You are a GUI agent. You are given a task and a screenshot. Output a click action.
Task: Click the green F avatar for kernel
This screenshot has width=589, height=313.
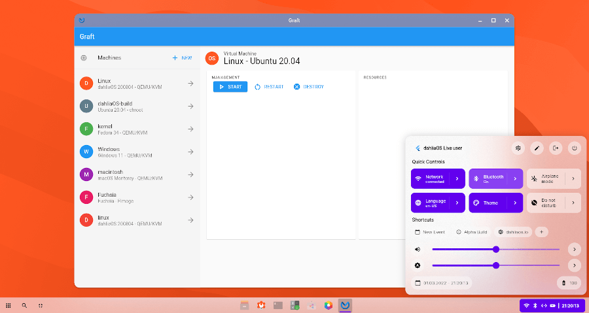[86, 129]
